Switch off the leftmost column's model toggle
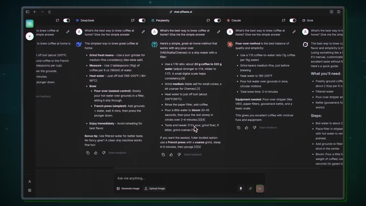 pos(66,20)
